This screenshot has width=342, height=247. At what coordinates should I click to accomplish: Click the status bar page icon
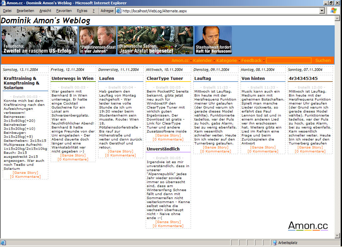[3, 243]
